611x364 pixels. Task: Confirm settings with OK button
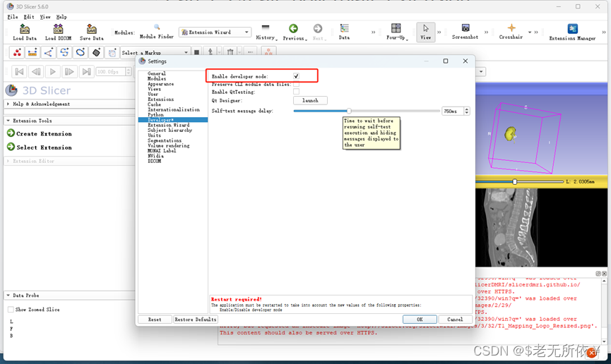tap(420, 320)
